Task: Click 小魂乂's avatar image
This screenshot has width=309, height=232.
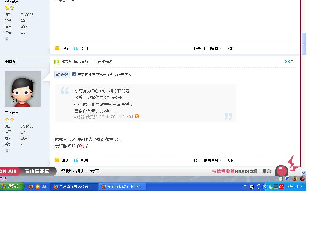Action: tap(23, 89)
